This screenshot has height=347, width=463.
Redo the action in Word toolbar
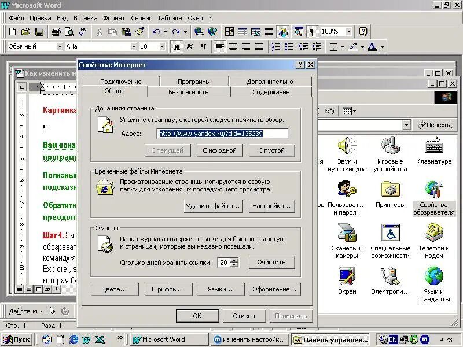pos(176,32)
